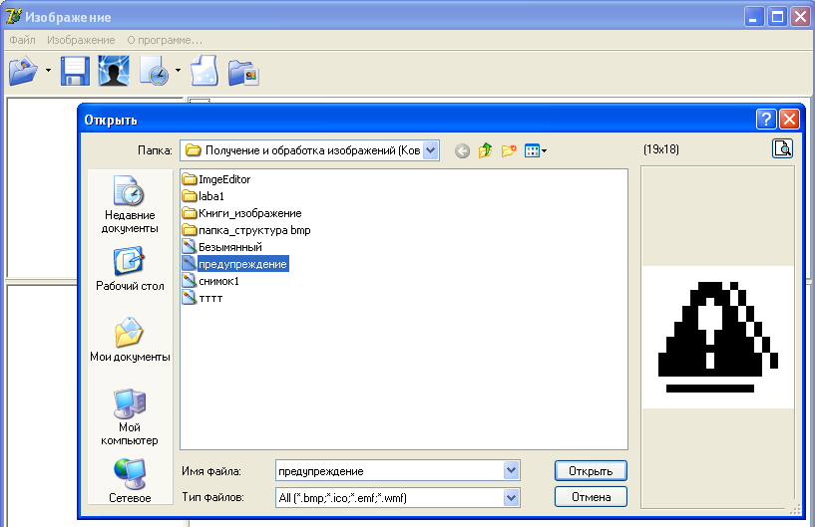Go to Рабочий стол place
The image size is (815, 527).
pos(130,269)
